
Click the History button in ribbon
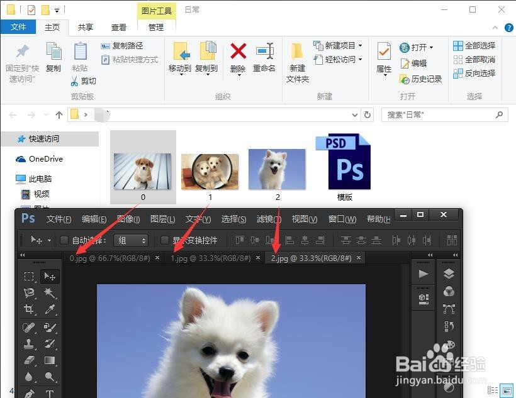coord(420,79)
